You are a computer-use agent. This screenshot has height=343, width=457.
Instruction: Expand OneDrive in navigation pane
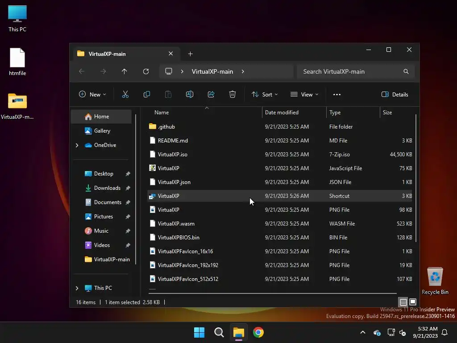click(77, 145)
